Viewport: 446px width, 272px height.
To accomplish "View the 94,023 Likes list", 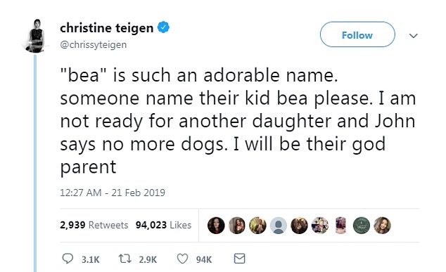I will [x=163, y=225].
